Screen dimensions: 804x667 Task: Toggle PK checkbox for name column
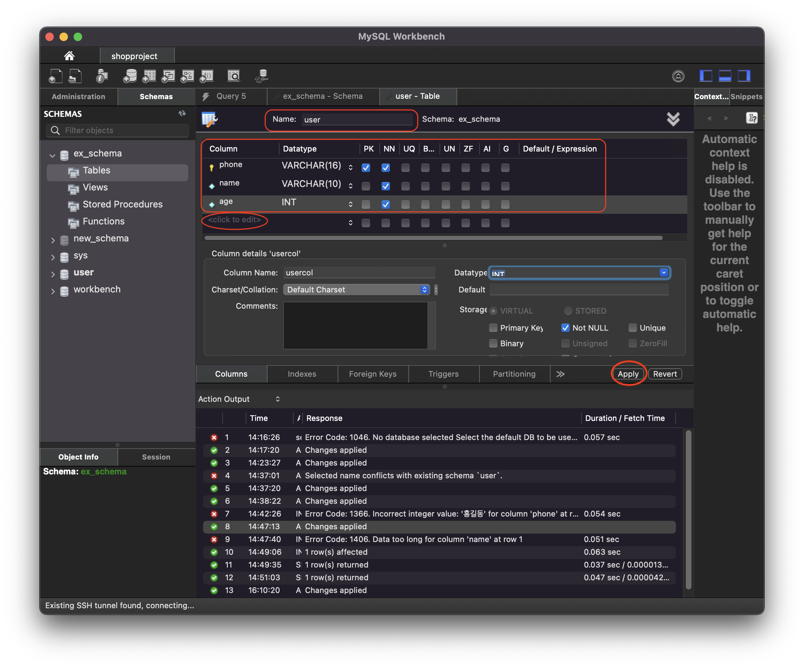tap(366, 186)
